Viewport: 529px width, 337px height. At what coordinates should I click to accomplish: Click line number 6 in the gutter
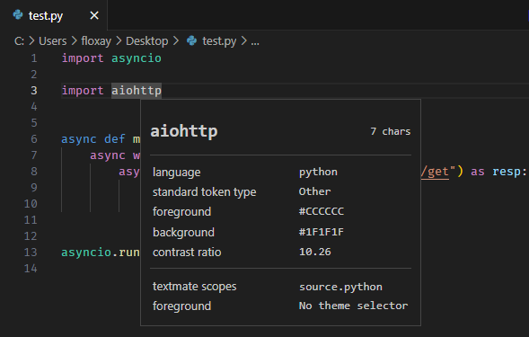[34, 139]
